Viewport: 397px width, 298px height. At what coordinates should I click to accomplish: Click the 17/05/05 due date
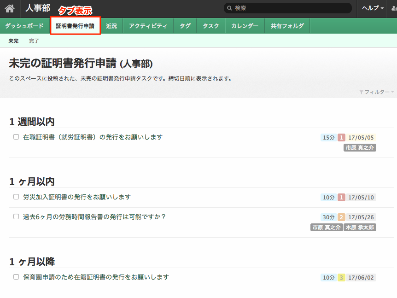pyautogui.click(x=361, y=137)
